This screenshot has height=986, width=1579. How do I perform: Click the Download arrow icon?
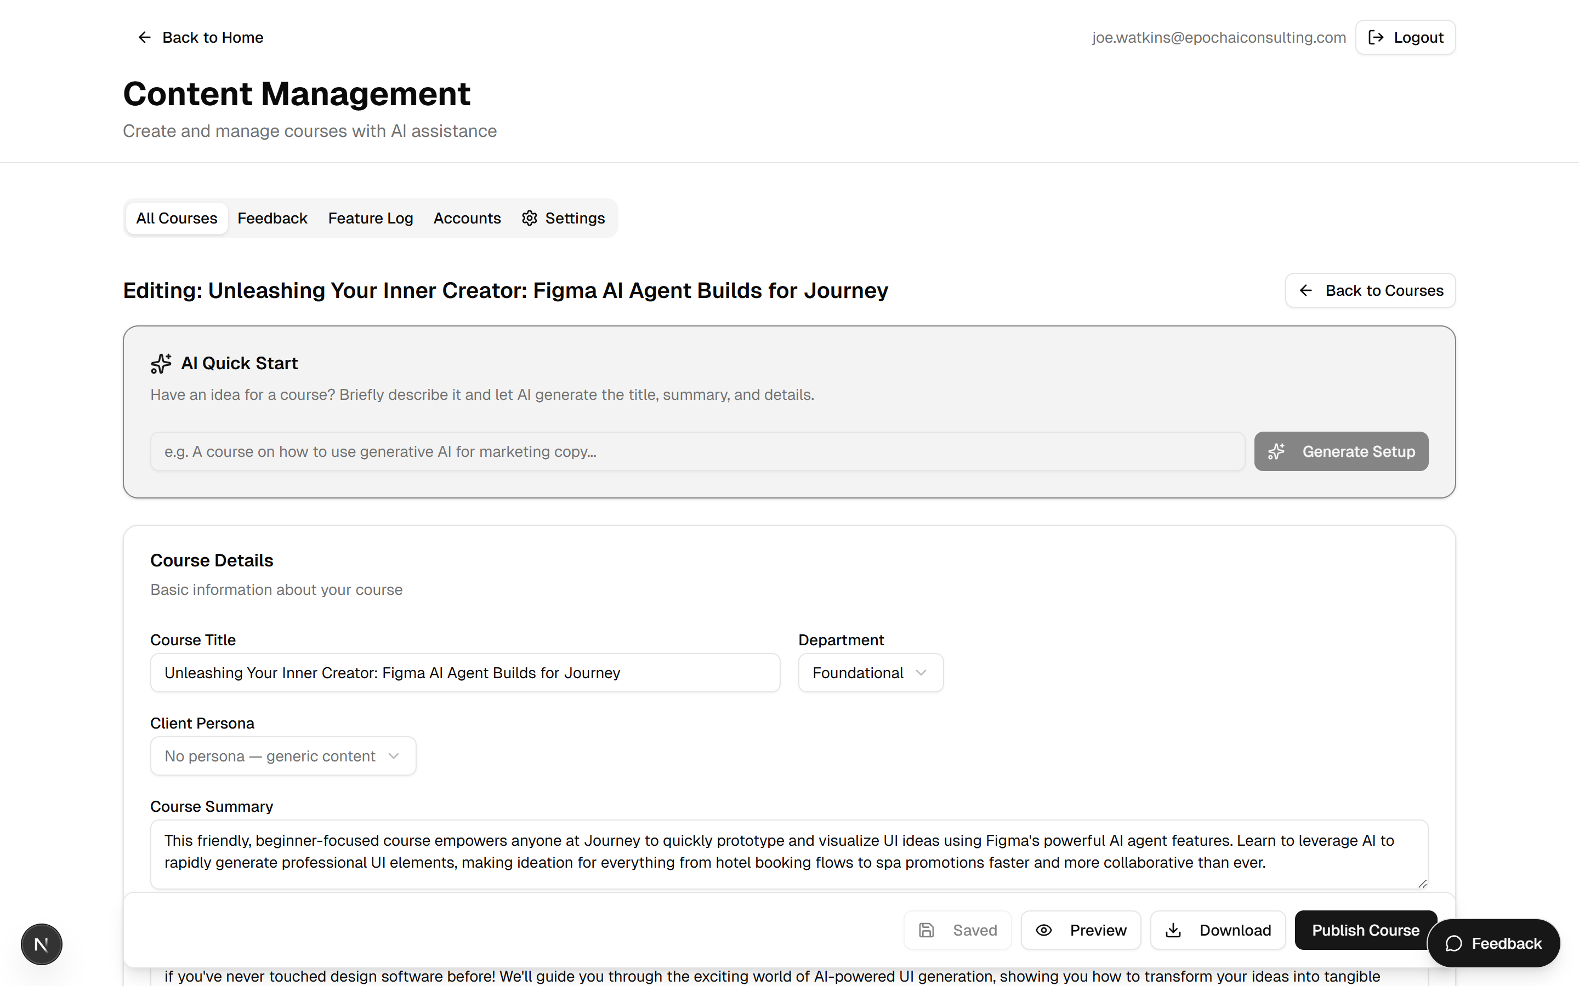1173,930
